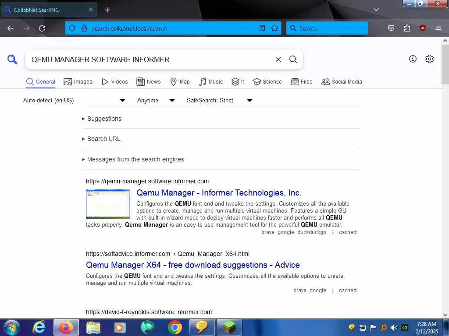449x336 pixels.
Task: Open Qemu Manager X64 free download result
Action: point(193,265)
